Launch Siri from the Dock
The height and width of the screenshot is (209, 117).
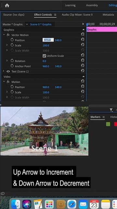click(x=27, y=204)
